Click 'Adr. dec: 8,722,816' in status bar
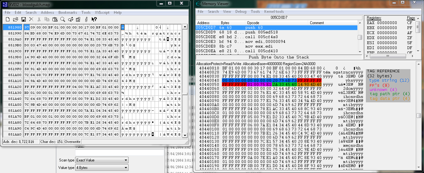The width and height of the screenshot is (424, 173). pos(20,141)
